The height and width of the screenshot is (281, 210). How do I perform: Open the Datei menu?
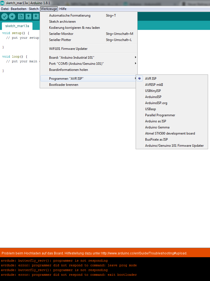pos(5,9)
